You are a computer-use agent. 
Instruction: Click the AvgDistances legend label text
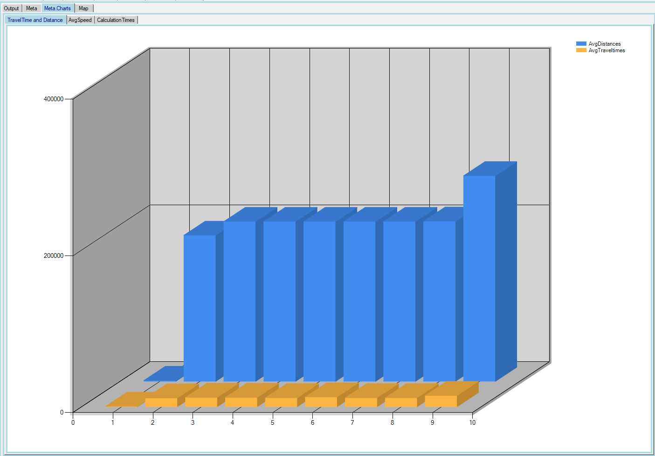604,44
